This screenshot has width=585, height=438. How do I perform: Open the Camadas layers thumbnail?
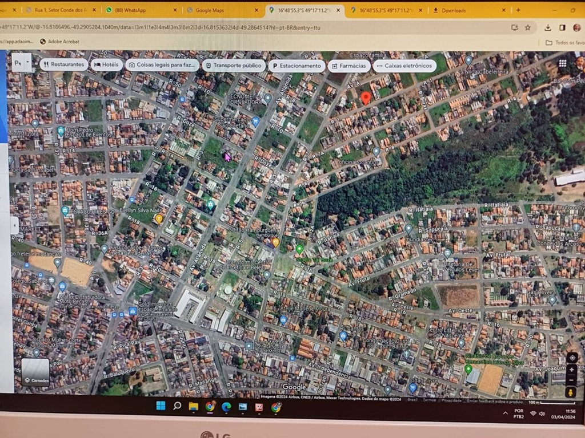[x=35, y=372]
